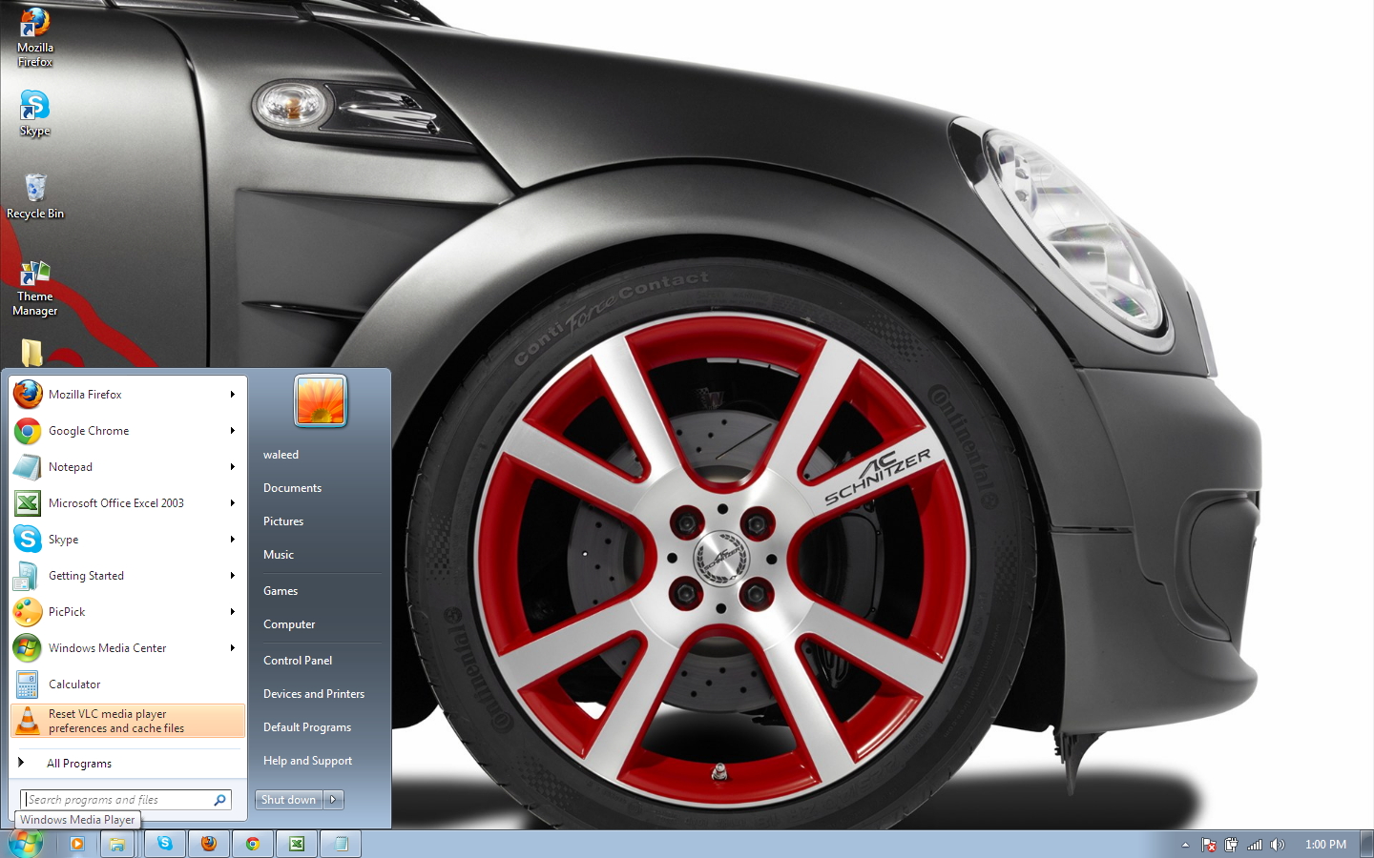Expand the Google Chrome jump list arrow
The image size is (1374, 858).
(x=232, y=431)
